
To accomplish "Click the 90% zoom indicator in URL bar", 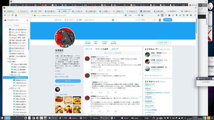I will (x=130, y=15).
